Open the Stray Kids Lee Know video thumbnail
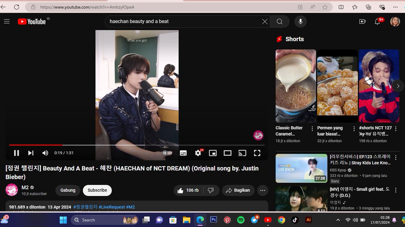Viewport: 405px width, 227px height. click(301, 168)
